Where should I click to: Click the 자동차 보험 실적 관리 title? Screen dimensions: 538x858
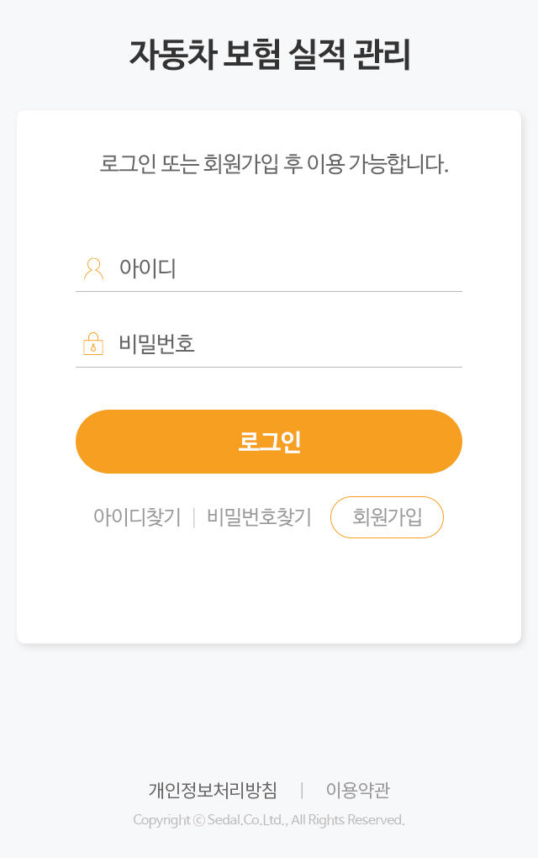(270, 55)
